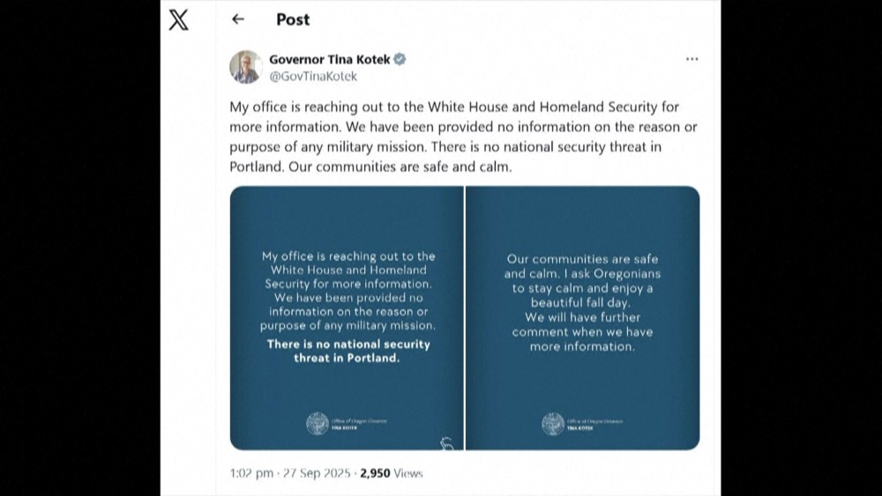Screen dimensions: 882x496
Task: Open the Governor Tina Kotek display name
Action: [328, 60]
